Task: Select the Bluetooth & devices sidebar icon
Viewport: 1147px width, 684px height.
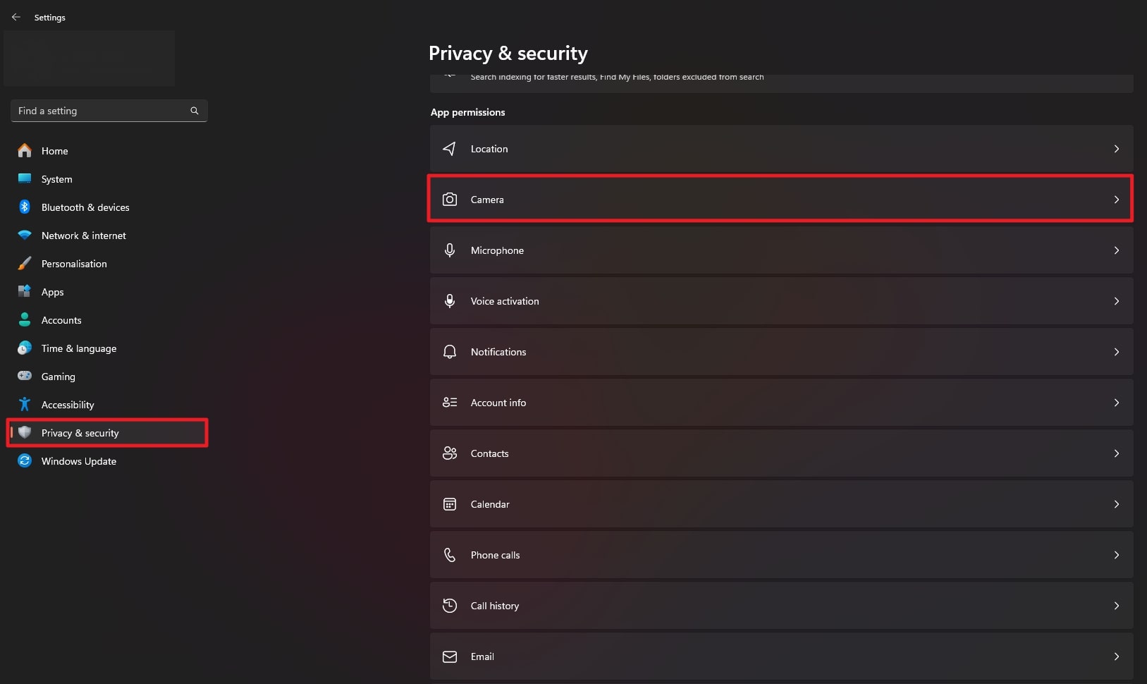Action: [x=25, y=207]
